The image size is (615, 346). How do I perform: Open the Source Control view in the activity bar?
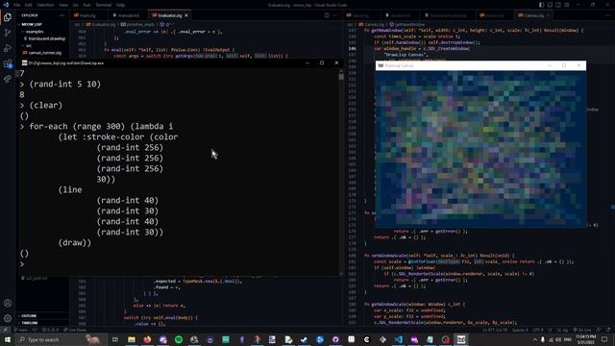[x=8, y=33]
